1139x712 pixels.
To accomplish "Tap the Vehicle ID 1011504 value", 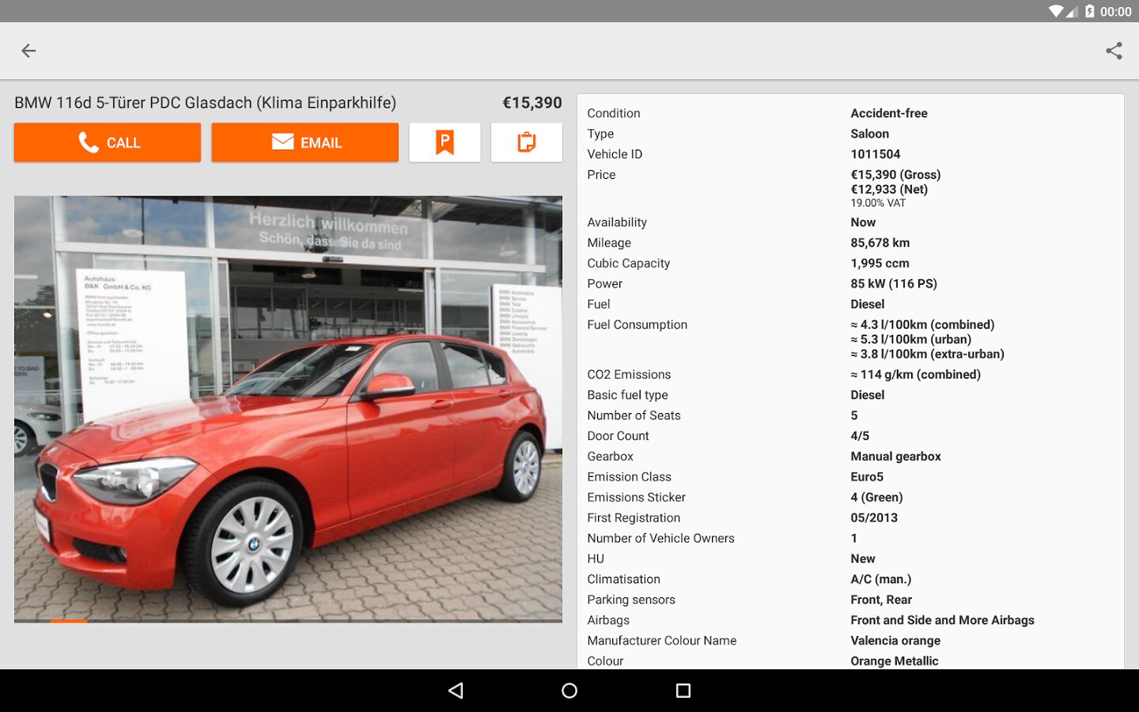I will pos(875,154).
